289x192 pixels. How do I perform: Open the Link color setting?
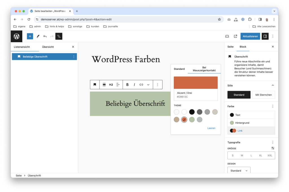point(251,131)
